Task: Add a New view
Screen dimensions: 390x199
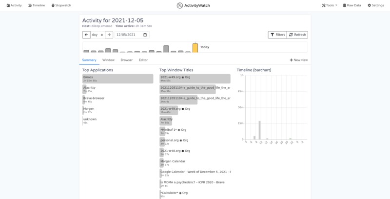Action: coord(299,60)
